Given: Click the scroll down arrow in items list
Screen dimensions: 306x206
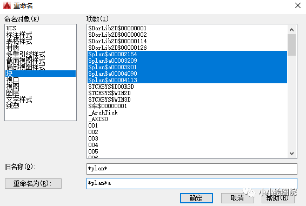Looking at the screenshot, I should pyautogui.click(x=292, y=153).
